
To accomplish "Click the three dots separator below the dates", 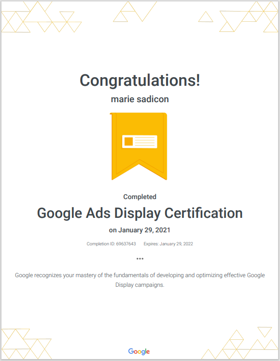I will [x=140, y=259].
